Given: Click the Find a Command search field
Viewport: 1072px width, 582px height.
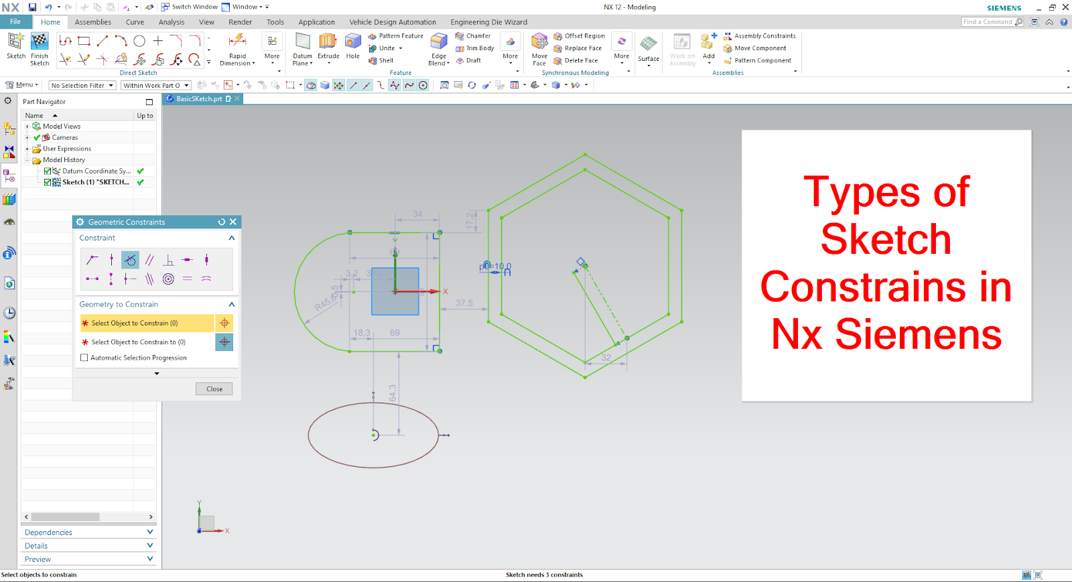Looking at the screenshot, I should point(993,22).
